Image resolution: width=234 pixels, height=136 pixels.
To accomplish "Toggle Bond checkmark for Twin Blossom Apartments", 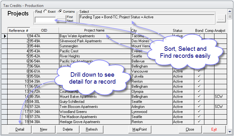I will click(199, 107).
